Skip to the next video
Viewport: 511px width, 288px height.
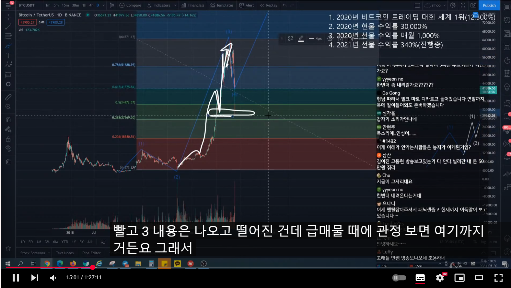34,278
